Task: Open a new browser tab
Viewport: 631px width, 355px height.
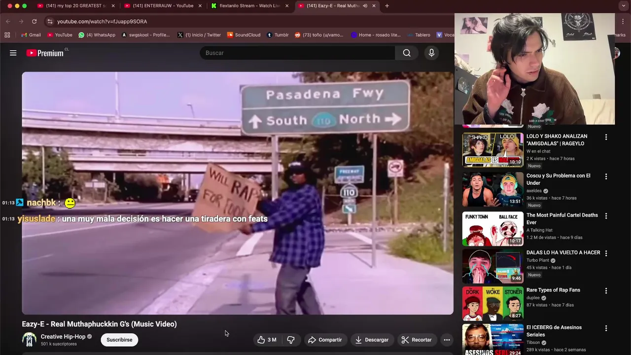Action: [387, 6]
